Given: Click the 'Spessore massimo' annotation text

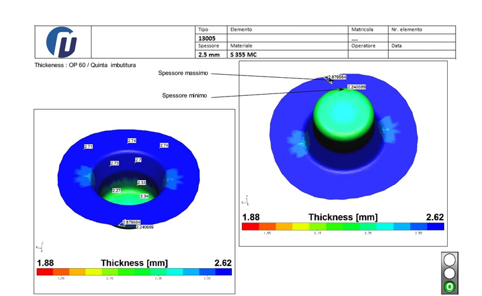Looking at the screenshot, I should click(183, 73).
